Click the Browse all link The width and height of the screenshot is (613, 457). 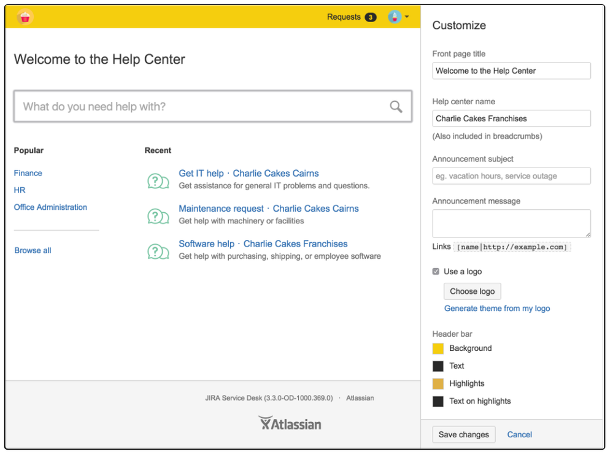33,250
